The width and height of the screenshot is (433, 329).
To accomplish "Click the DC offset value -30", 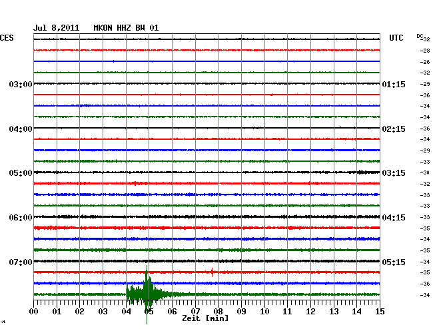I will (425, 172).
